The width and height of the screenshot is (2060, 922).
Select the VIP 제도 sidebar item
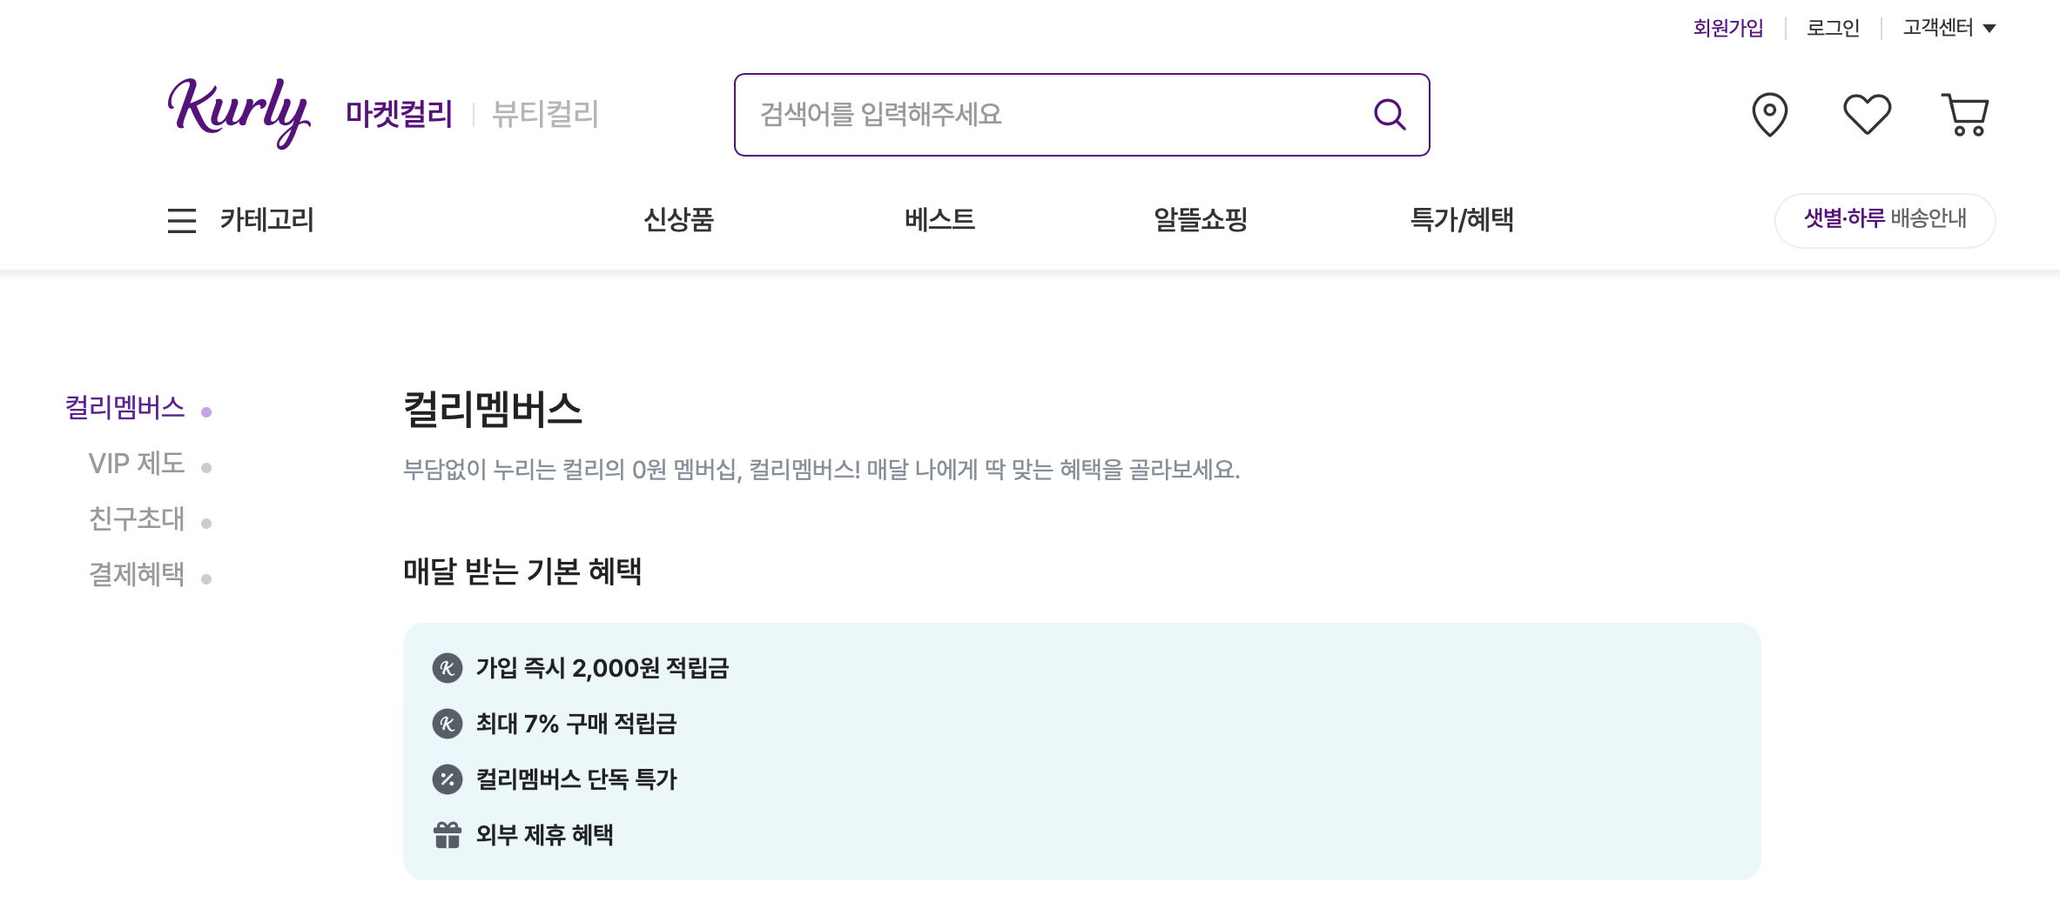pyautogui.click(x=136, y=464)
